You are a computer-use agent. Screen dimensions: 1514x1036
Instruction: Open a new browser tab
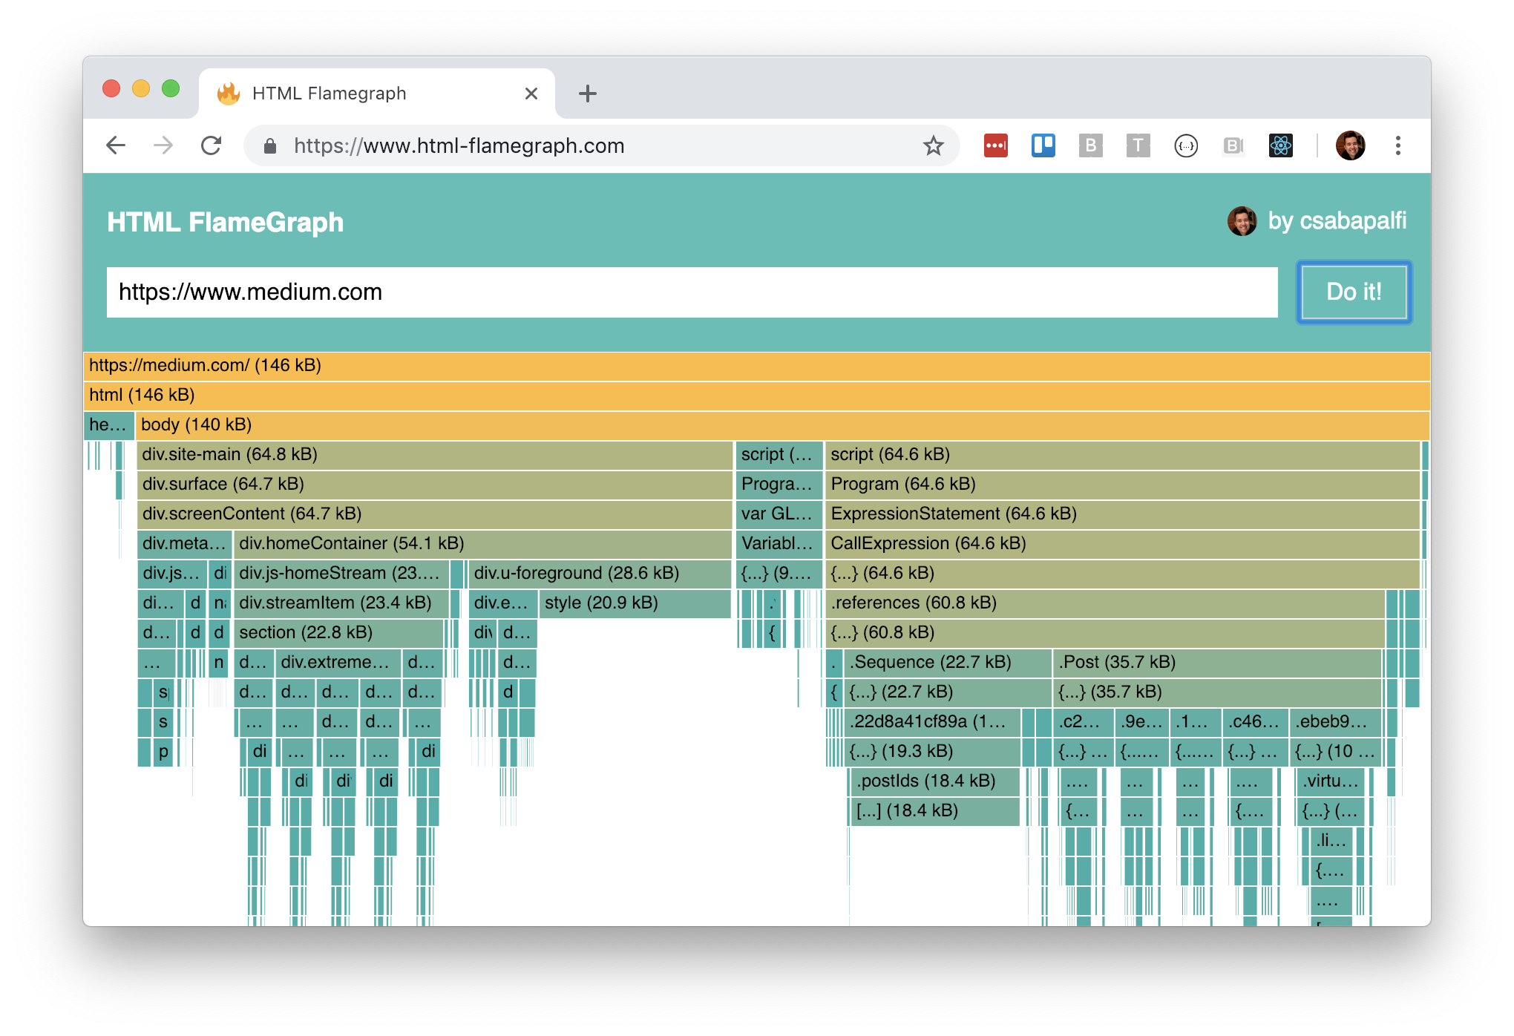[x=588, y=94]
